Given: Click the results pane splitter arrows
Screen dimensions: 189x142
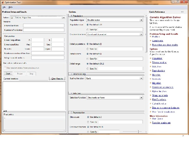Looking at the screenshot, I should (x=5, y=111).
